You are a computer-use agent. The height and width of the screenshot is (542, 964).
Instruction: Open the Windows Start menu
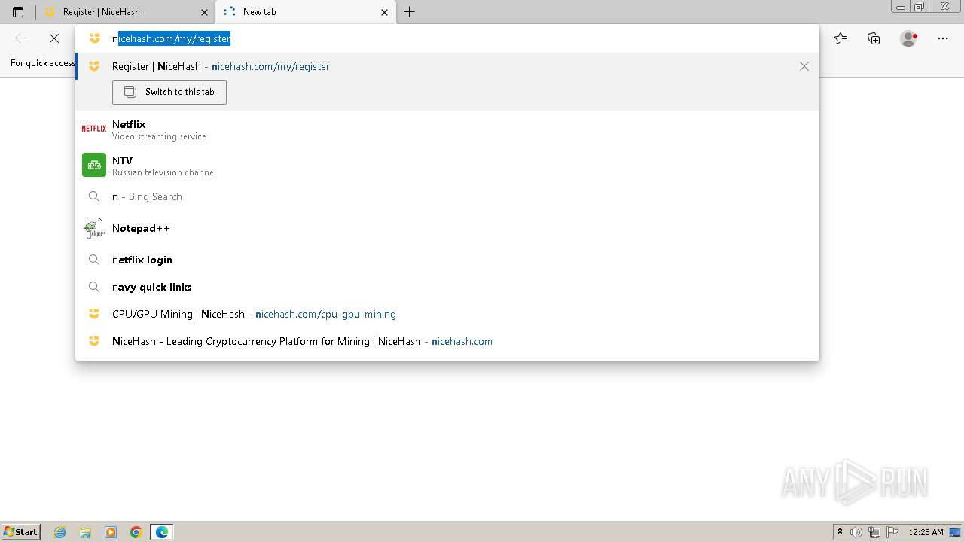tap(21, 532)
